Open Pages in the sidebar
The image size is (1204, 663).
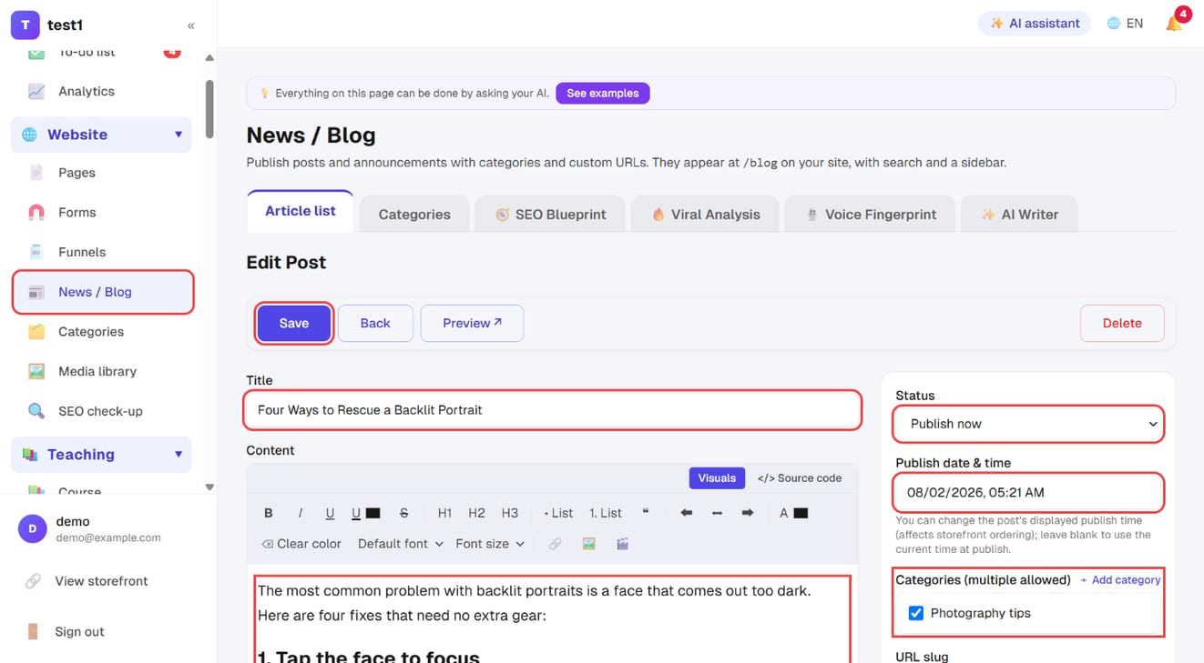pos(101,173)
